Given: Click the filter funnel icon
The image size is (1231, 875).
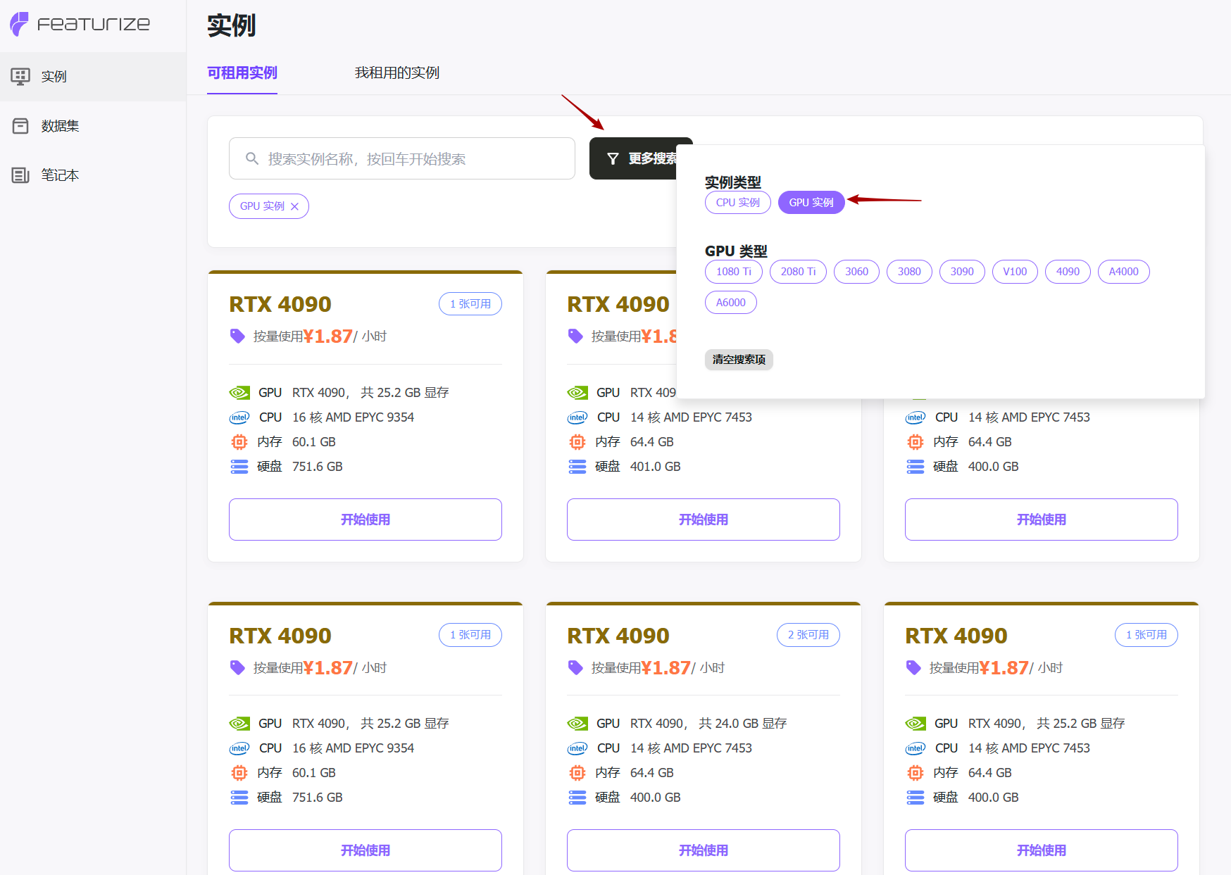Looking at the screenshot, I should point(613,159).
